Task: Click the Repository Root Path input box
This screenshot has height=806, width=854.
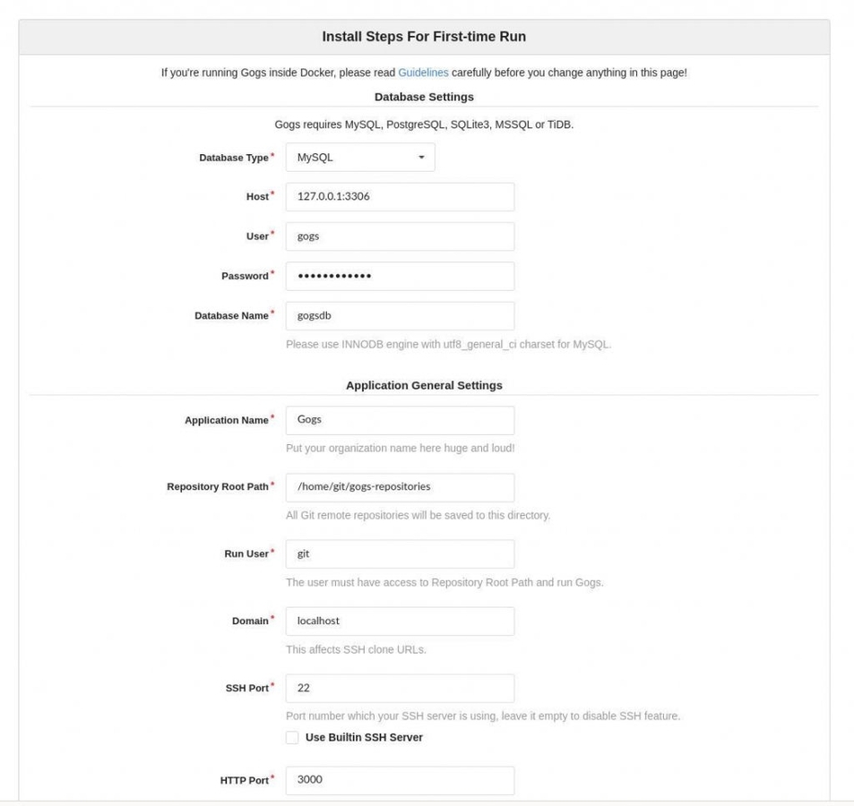Action: click(400, 487)
